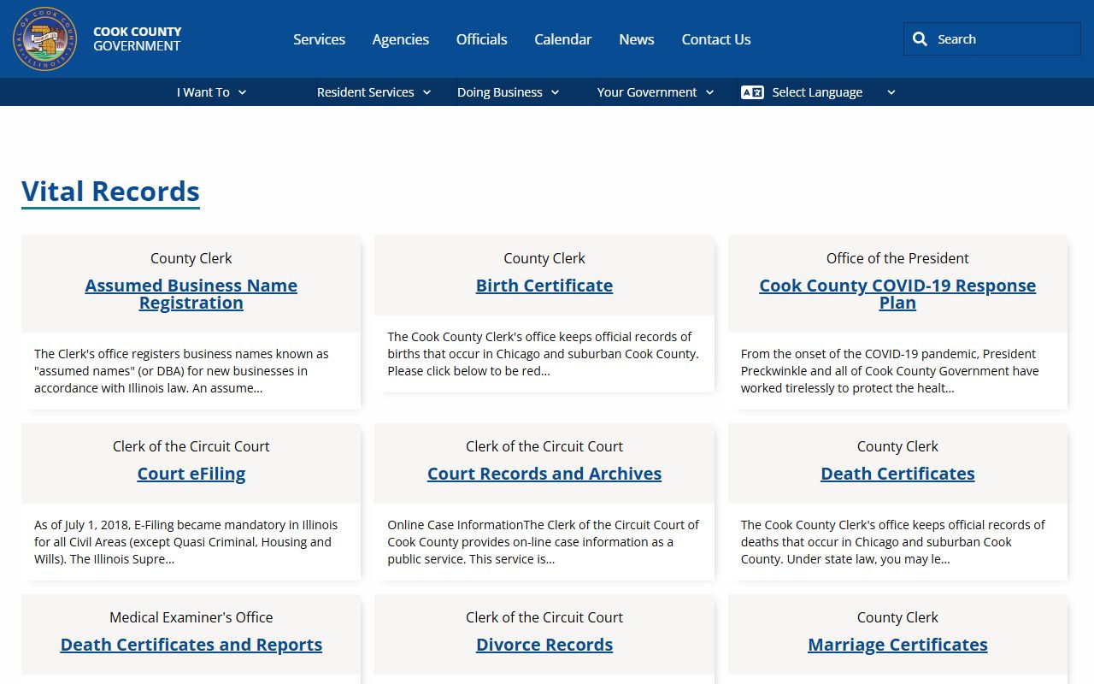1094x684 pixels.
Task: Open the Divorce Records link
Action: tap(544, 645)
